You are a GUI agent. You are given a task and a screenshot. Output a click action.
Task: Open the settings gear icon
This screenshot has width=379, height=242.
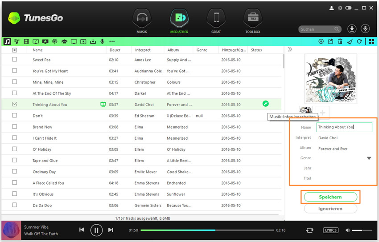coord(340,8)
